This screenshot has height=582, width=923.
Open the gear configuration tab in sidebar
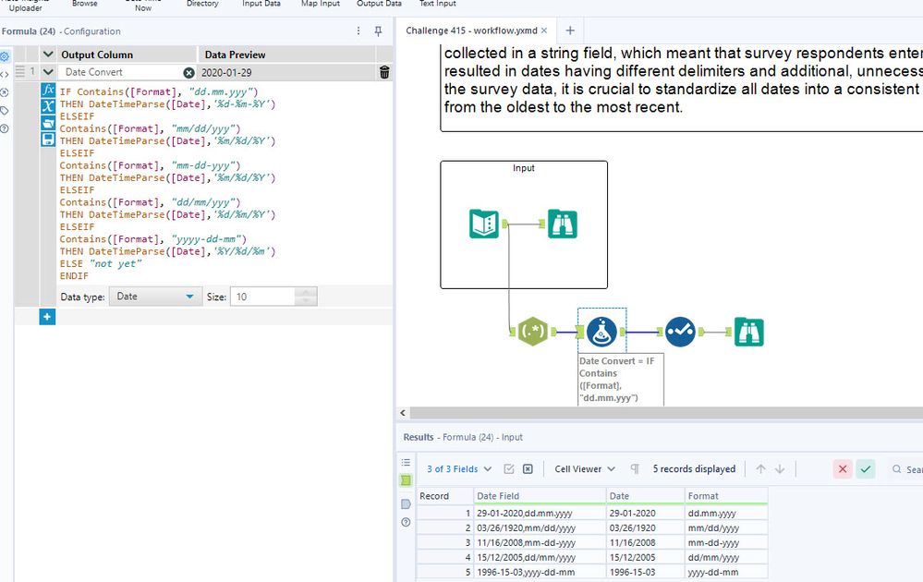click(5, 56)
